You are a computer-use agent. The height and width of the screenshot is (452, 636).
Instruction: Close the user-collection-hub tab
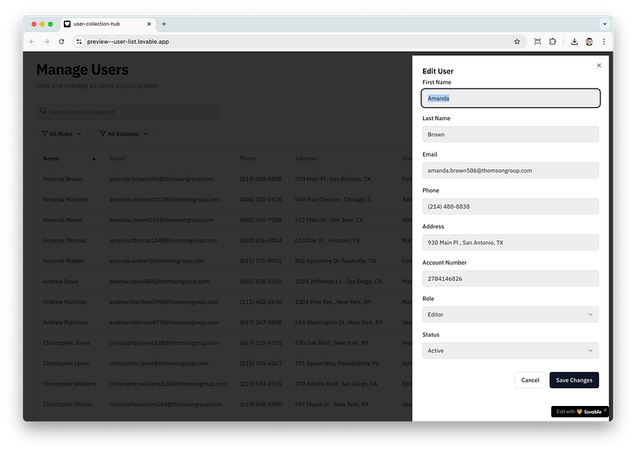coord(149,24)
